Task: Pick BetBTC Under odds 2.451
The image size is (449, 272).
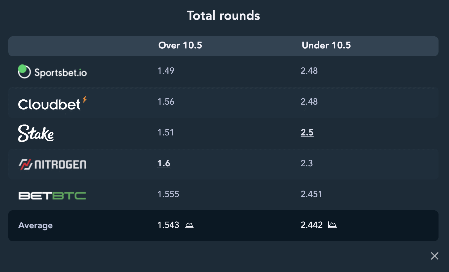Action: (x=311, y=194)
